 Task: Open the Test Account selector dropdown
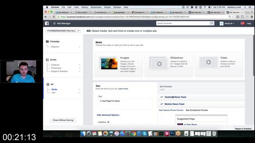(63, 31)
